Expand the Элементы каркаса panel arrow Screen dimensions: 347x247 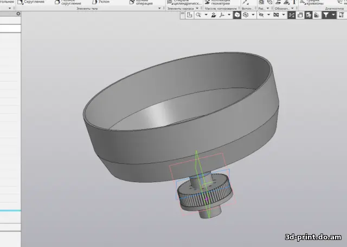click(x=197, y=9)
